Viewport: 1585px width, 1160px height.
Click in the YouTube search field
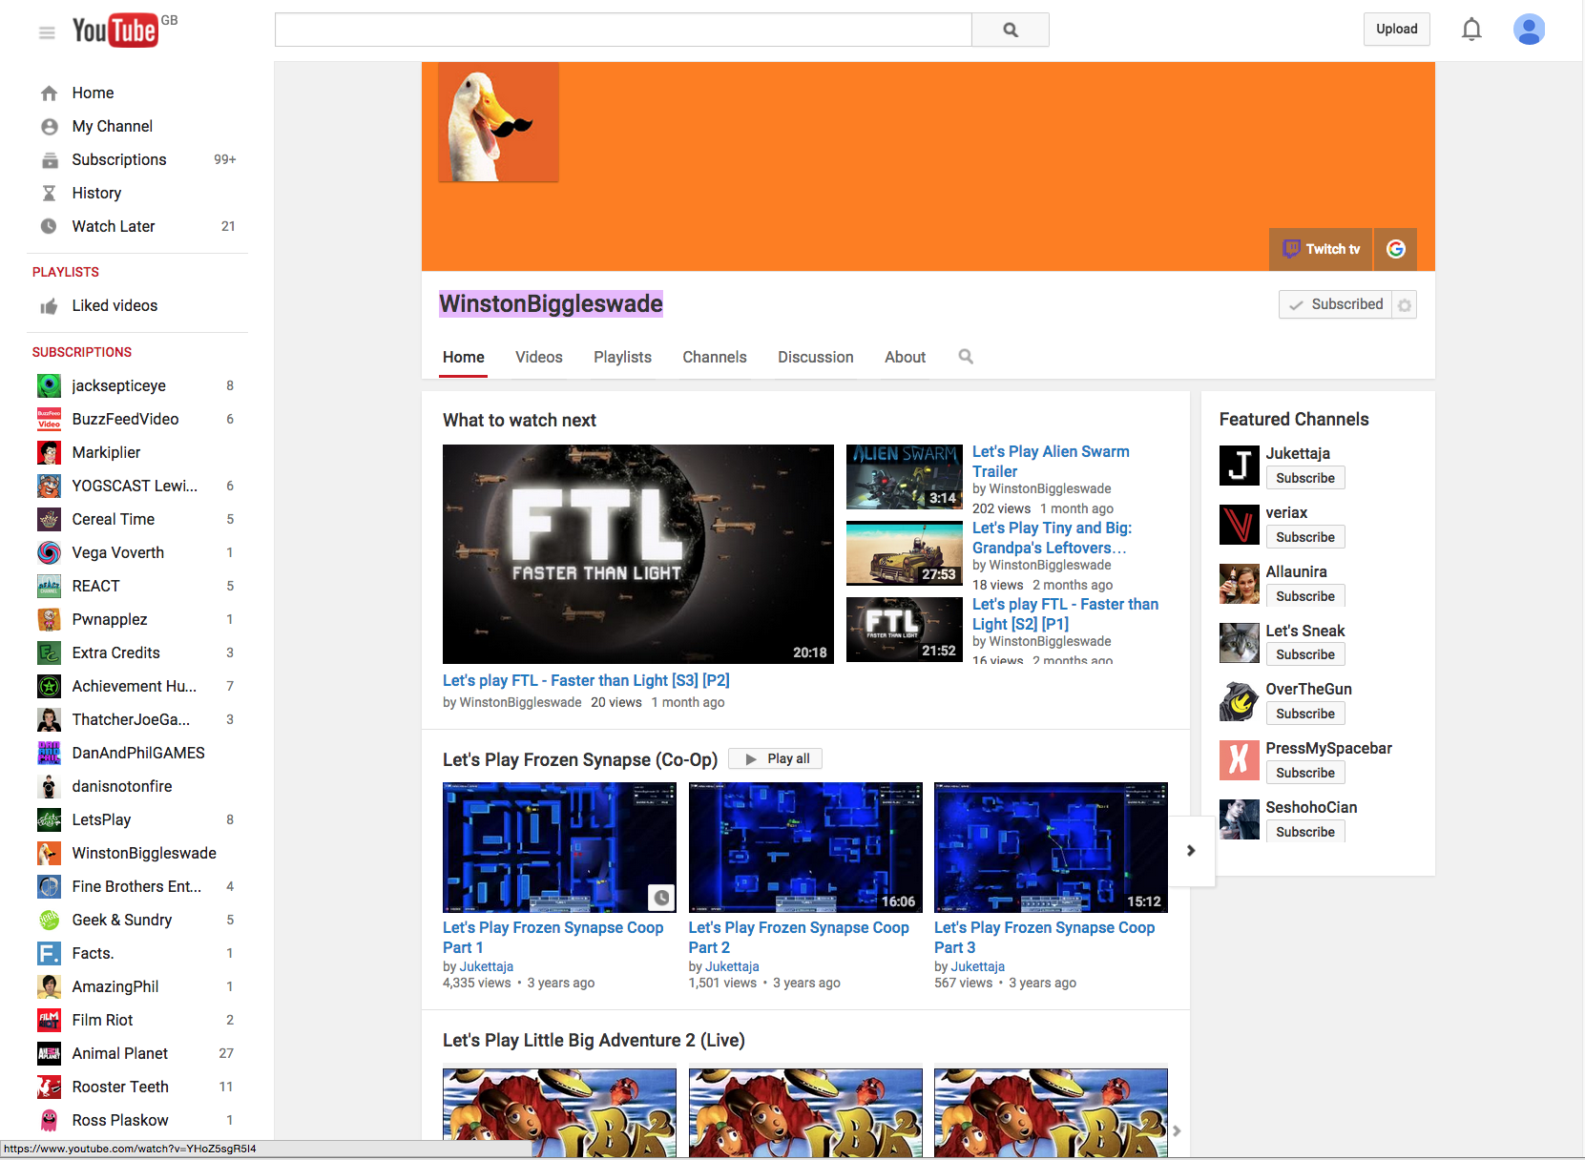click(x=623, y=30)
